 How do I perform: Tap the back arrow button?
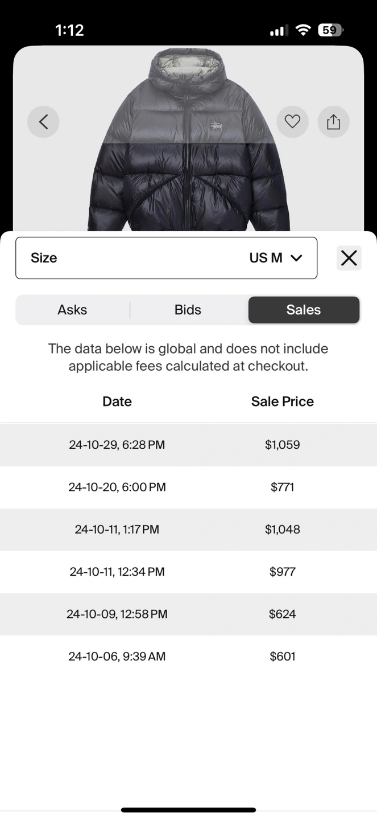(x=43, y=121)
